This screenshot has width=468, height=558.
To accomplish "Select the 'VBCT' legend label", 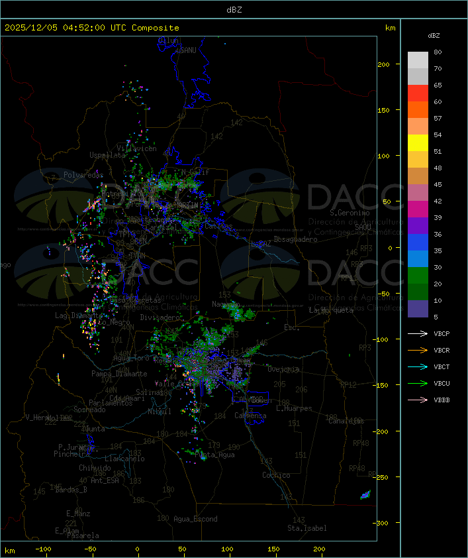I will 442,367.
